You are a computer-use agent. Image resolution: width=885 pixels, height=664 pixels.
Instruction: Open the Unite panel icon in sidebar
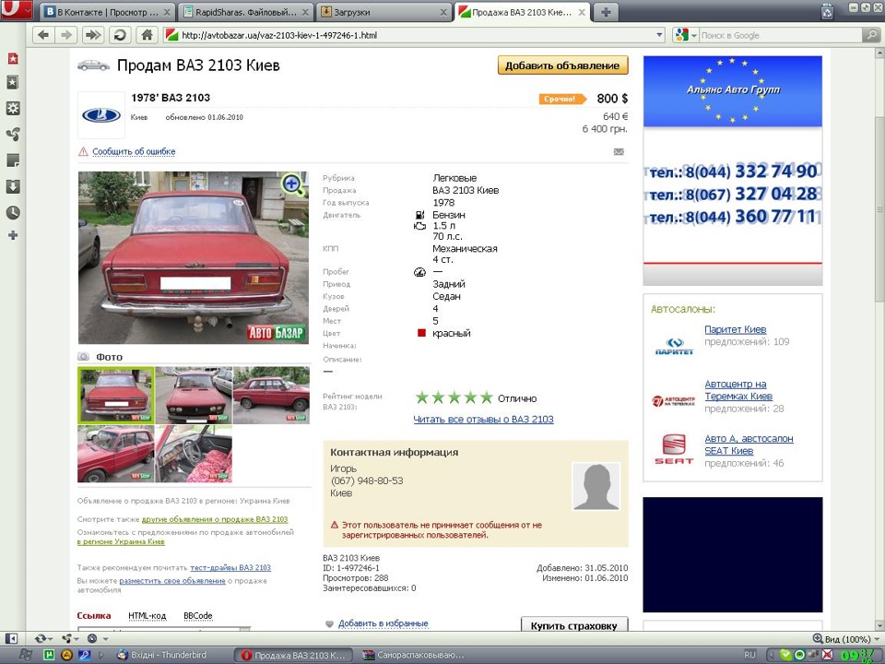13,135
